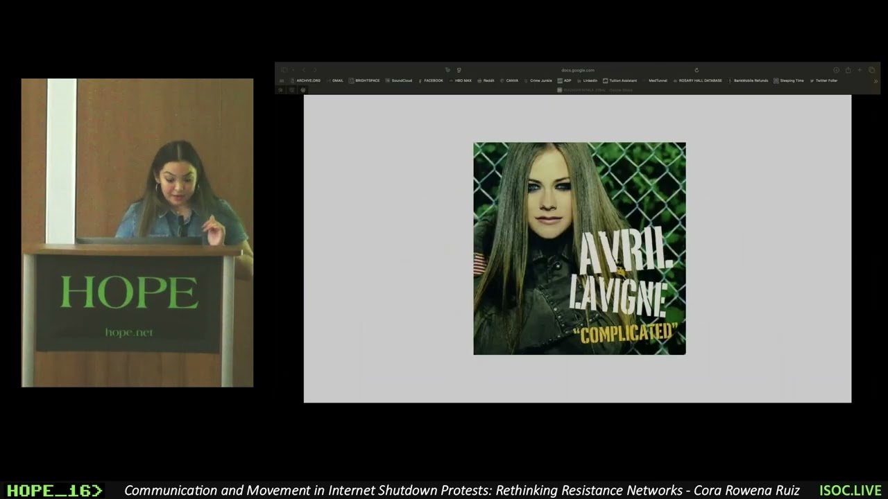Open the Reddit bookmark
The height and width of the screenshot is (499, 888).
(x=486, y=80)
